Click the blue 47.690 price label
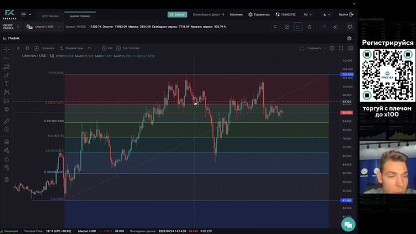Viewport: 416px width, 234px height. 347,200
